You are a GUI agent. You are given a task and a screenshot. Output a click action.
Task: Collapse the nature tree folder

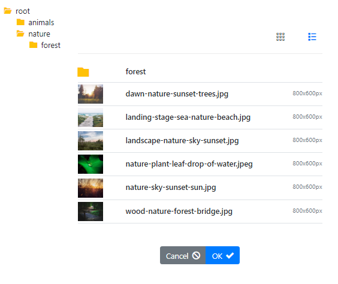[39, 34]
